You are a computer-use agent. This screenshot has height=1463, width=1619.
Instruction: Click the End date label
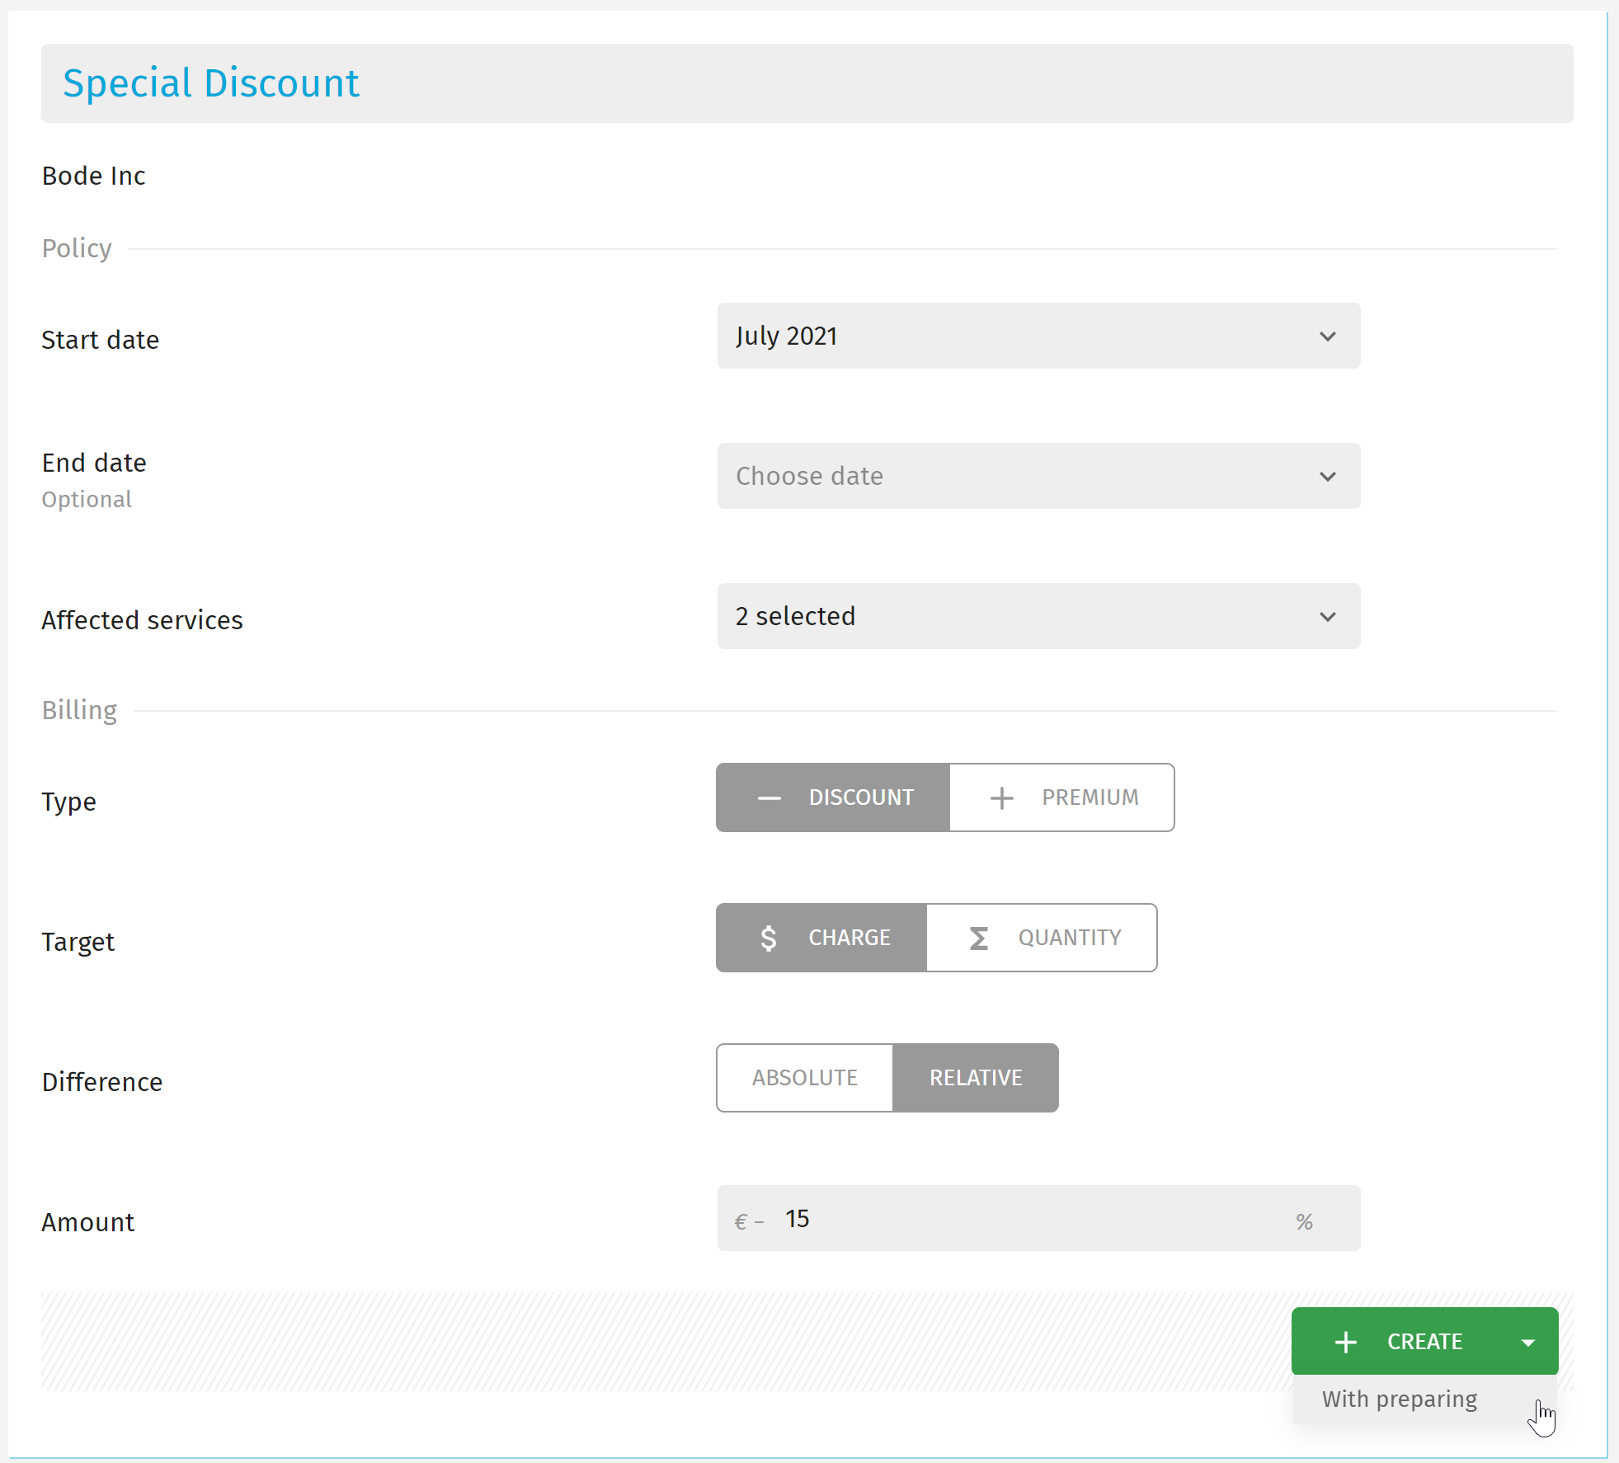(94, 463)
